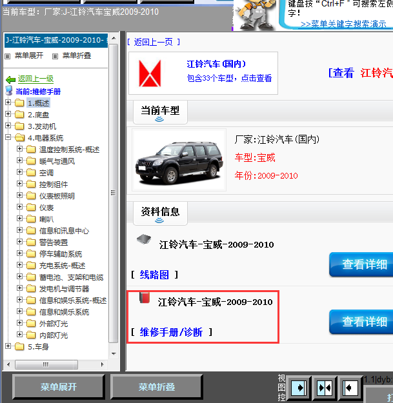The width and height of the screenshot is (393, 403).
Task: Click the 当前:维修手册 computer icon
Action: pos(9,90)
